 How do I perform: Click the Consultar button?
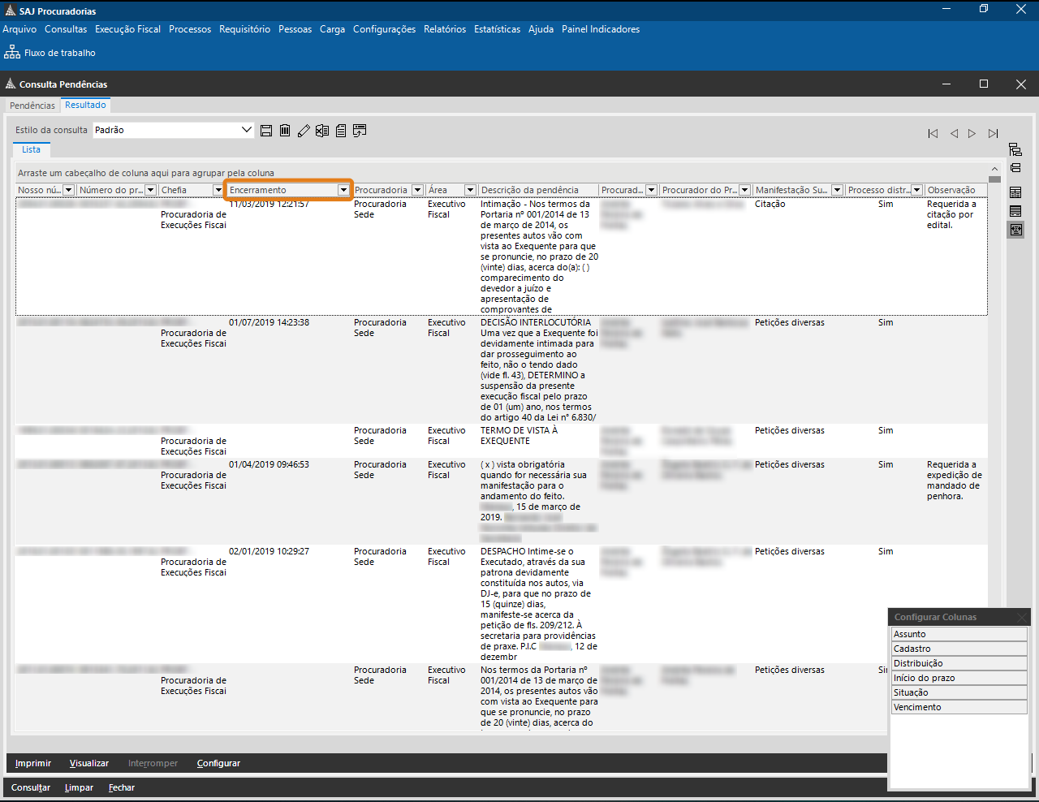point(31,787)
